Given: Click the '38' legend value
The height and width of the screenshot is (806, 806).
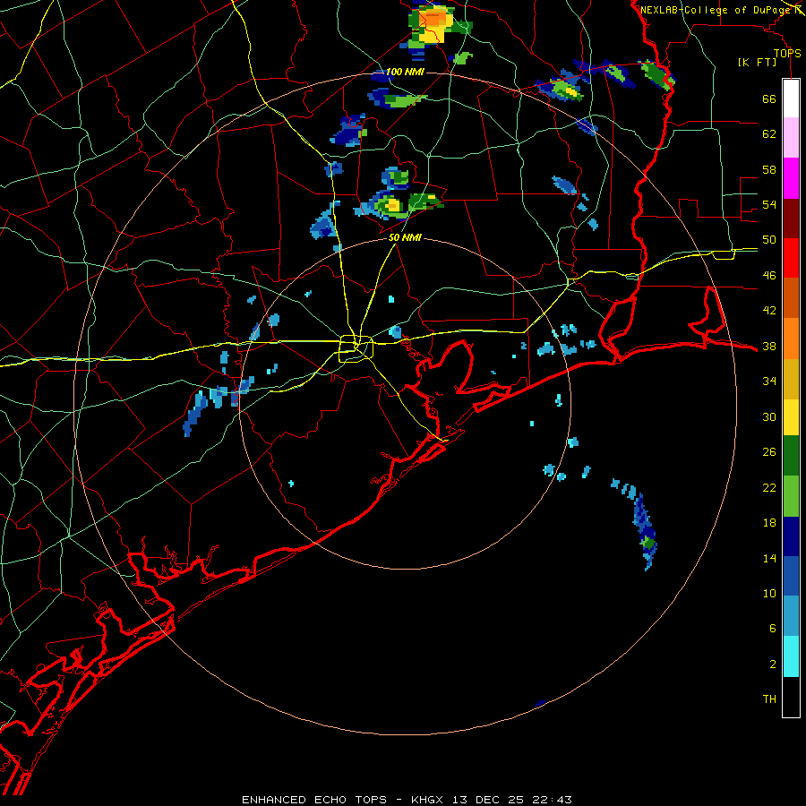Looking at the screenshot, I should 769,346.
